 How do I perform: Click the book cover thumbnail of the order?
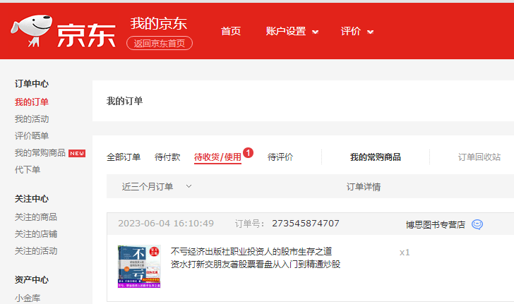coord(139,267)
